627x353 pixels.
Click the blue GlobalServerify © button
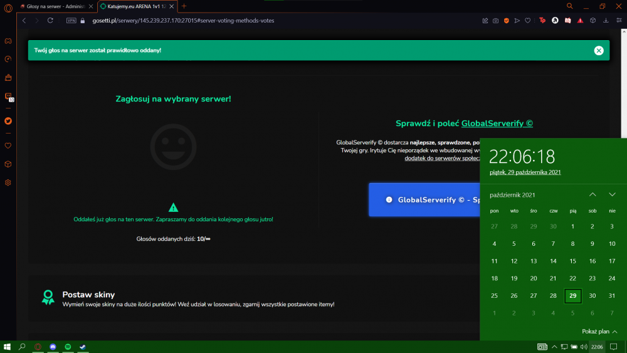pyautogui.click(x=424, y=199)
